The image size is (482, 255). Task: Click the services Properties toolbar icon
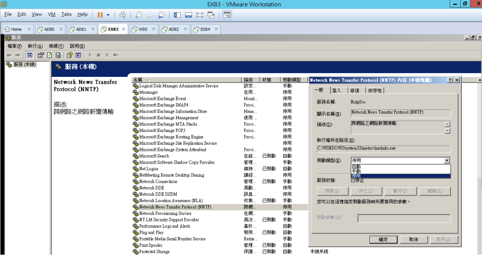tap(41, 55)
